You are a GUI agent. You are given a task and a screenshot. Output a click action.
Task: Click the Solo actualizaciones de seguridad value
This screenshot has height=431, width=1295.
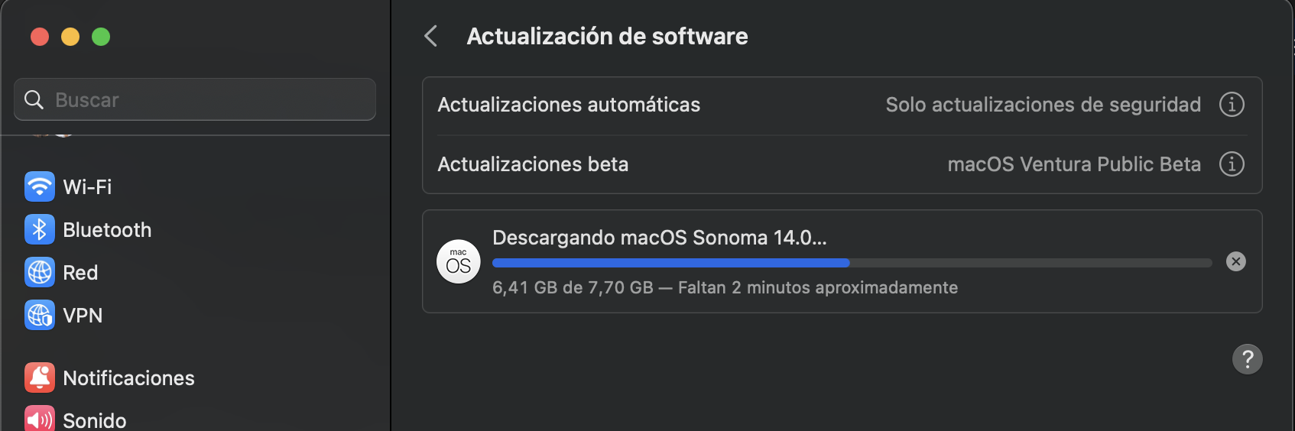(x=1043, y=105)
